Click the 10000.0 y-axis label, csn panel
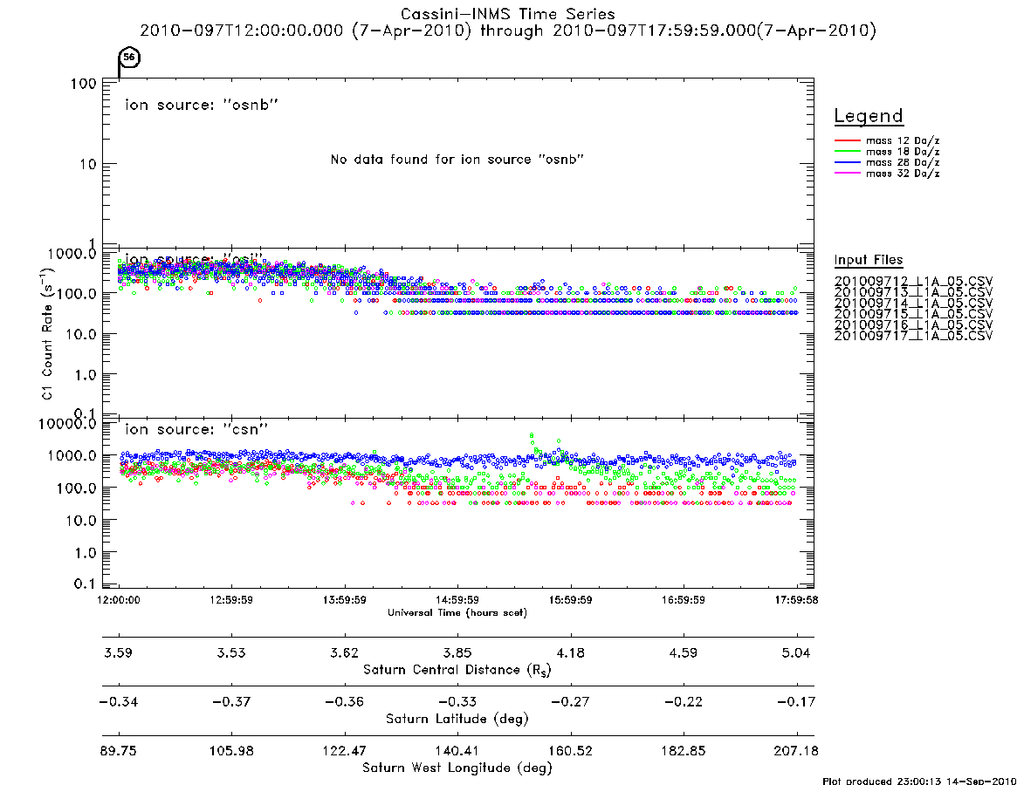The height and width of the screenshot is (785, 1017). [x=67, y=424]
